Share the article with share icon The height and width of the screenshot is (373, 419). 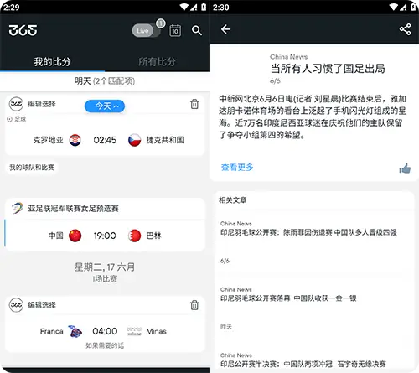405,29
